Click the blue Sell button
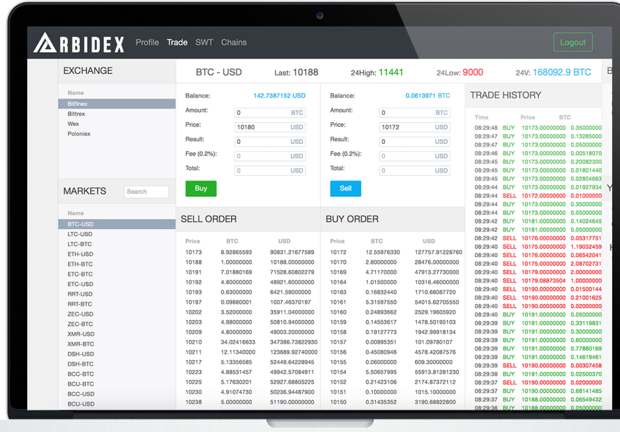Viewport: 620px width, 432px height. (x=346, y=188)
